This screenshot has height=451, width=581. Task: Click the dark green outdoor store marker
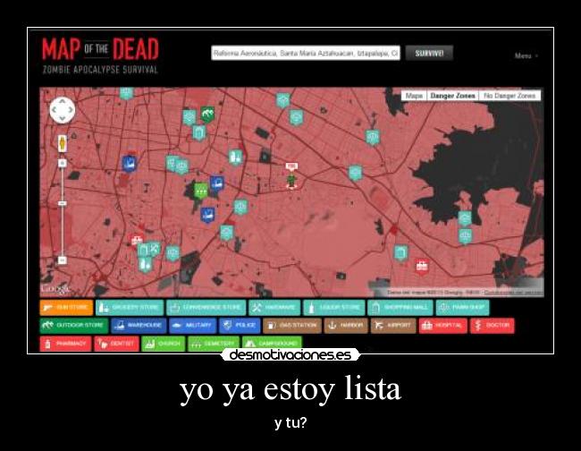[x=207, y=115]
